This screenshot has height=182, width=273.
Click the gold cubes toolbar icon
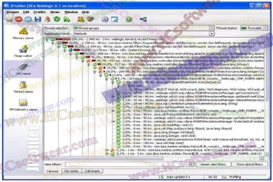pos(81,19)
